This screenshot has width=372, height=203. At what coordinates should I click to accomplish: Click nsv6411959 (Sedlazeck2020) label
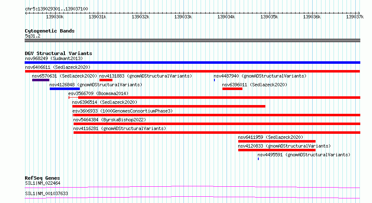point(270,137)
